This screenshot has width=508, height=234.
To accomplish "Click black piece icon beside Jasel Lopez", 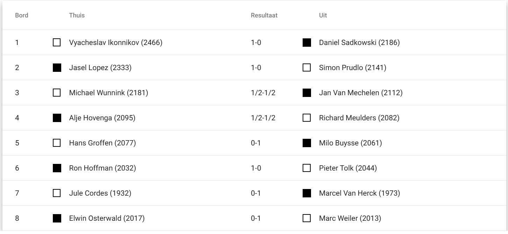I will pyautogui.click(x=56, y=68).
